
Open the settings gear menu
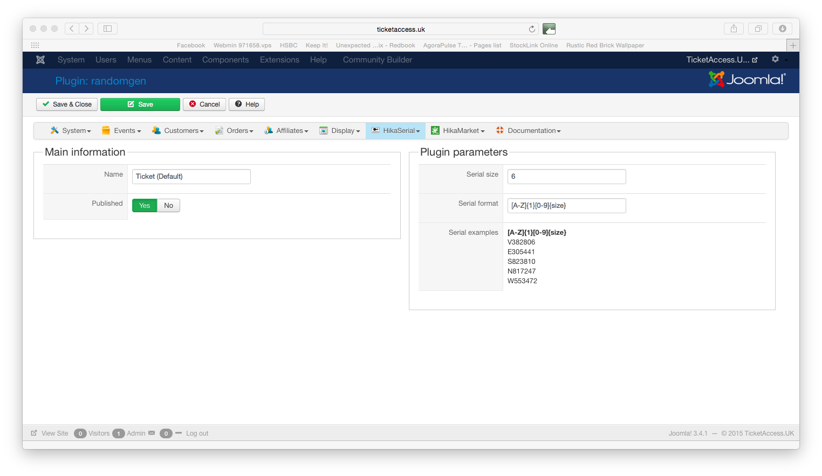775,59
